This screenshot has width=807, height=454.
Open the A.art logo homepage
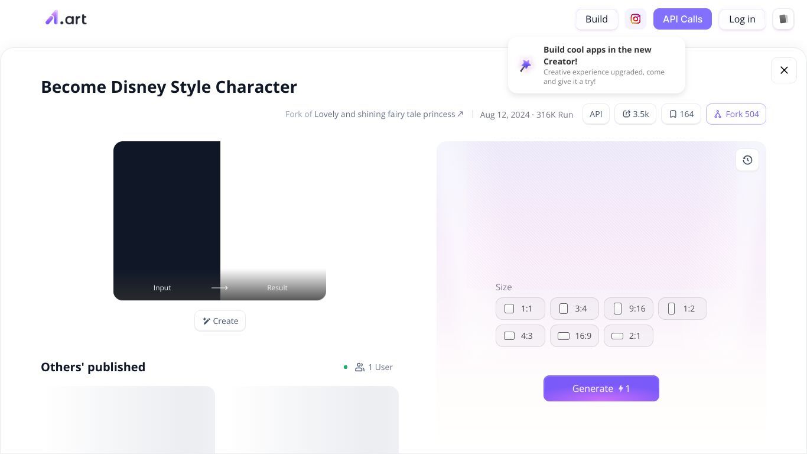tap(66, 18)
